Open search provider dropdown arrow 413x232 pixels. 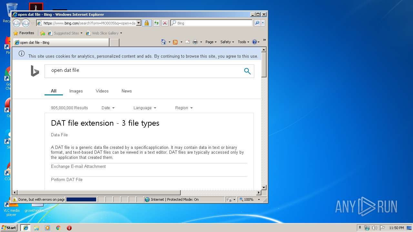263,23
